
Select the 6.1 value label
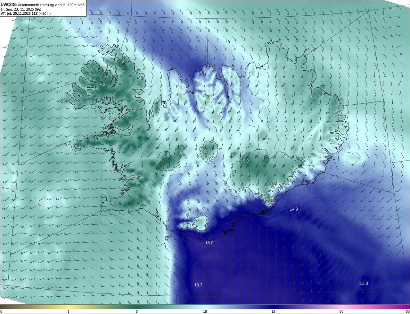[313, 98]
